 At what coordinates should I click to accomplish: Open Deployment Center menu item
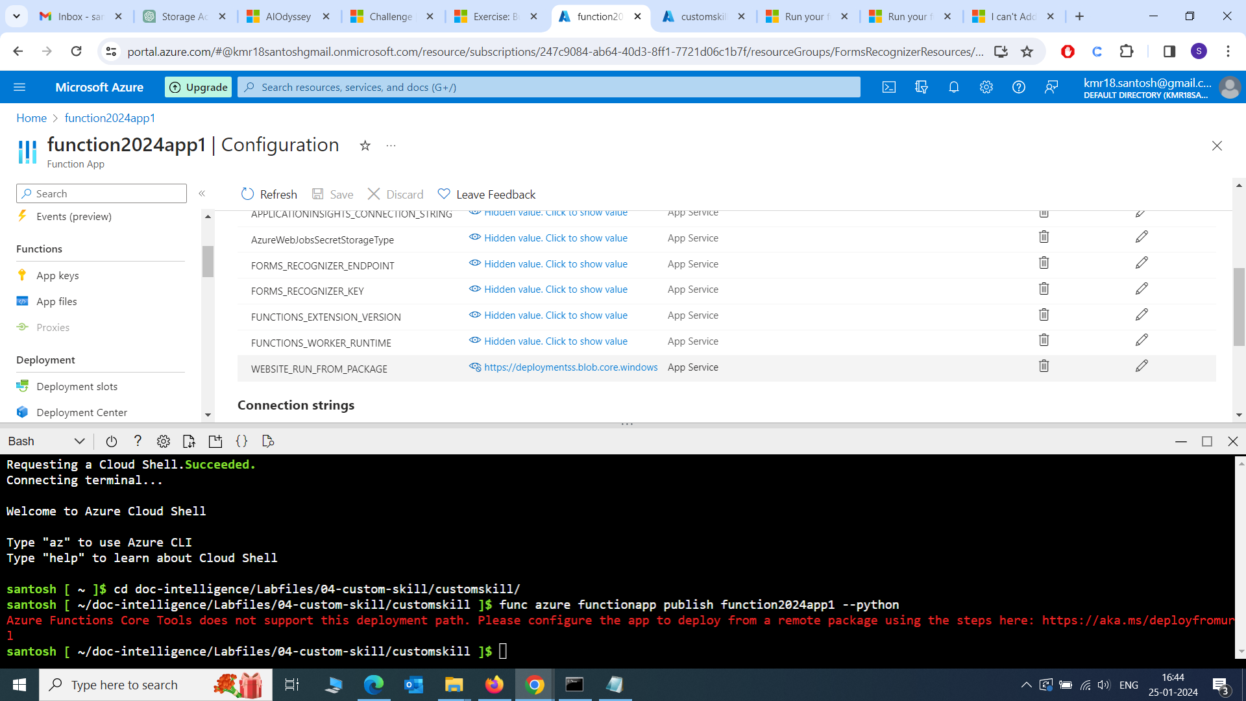click(82, 412)
